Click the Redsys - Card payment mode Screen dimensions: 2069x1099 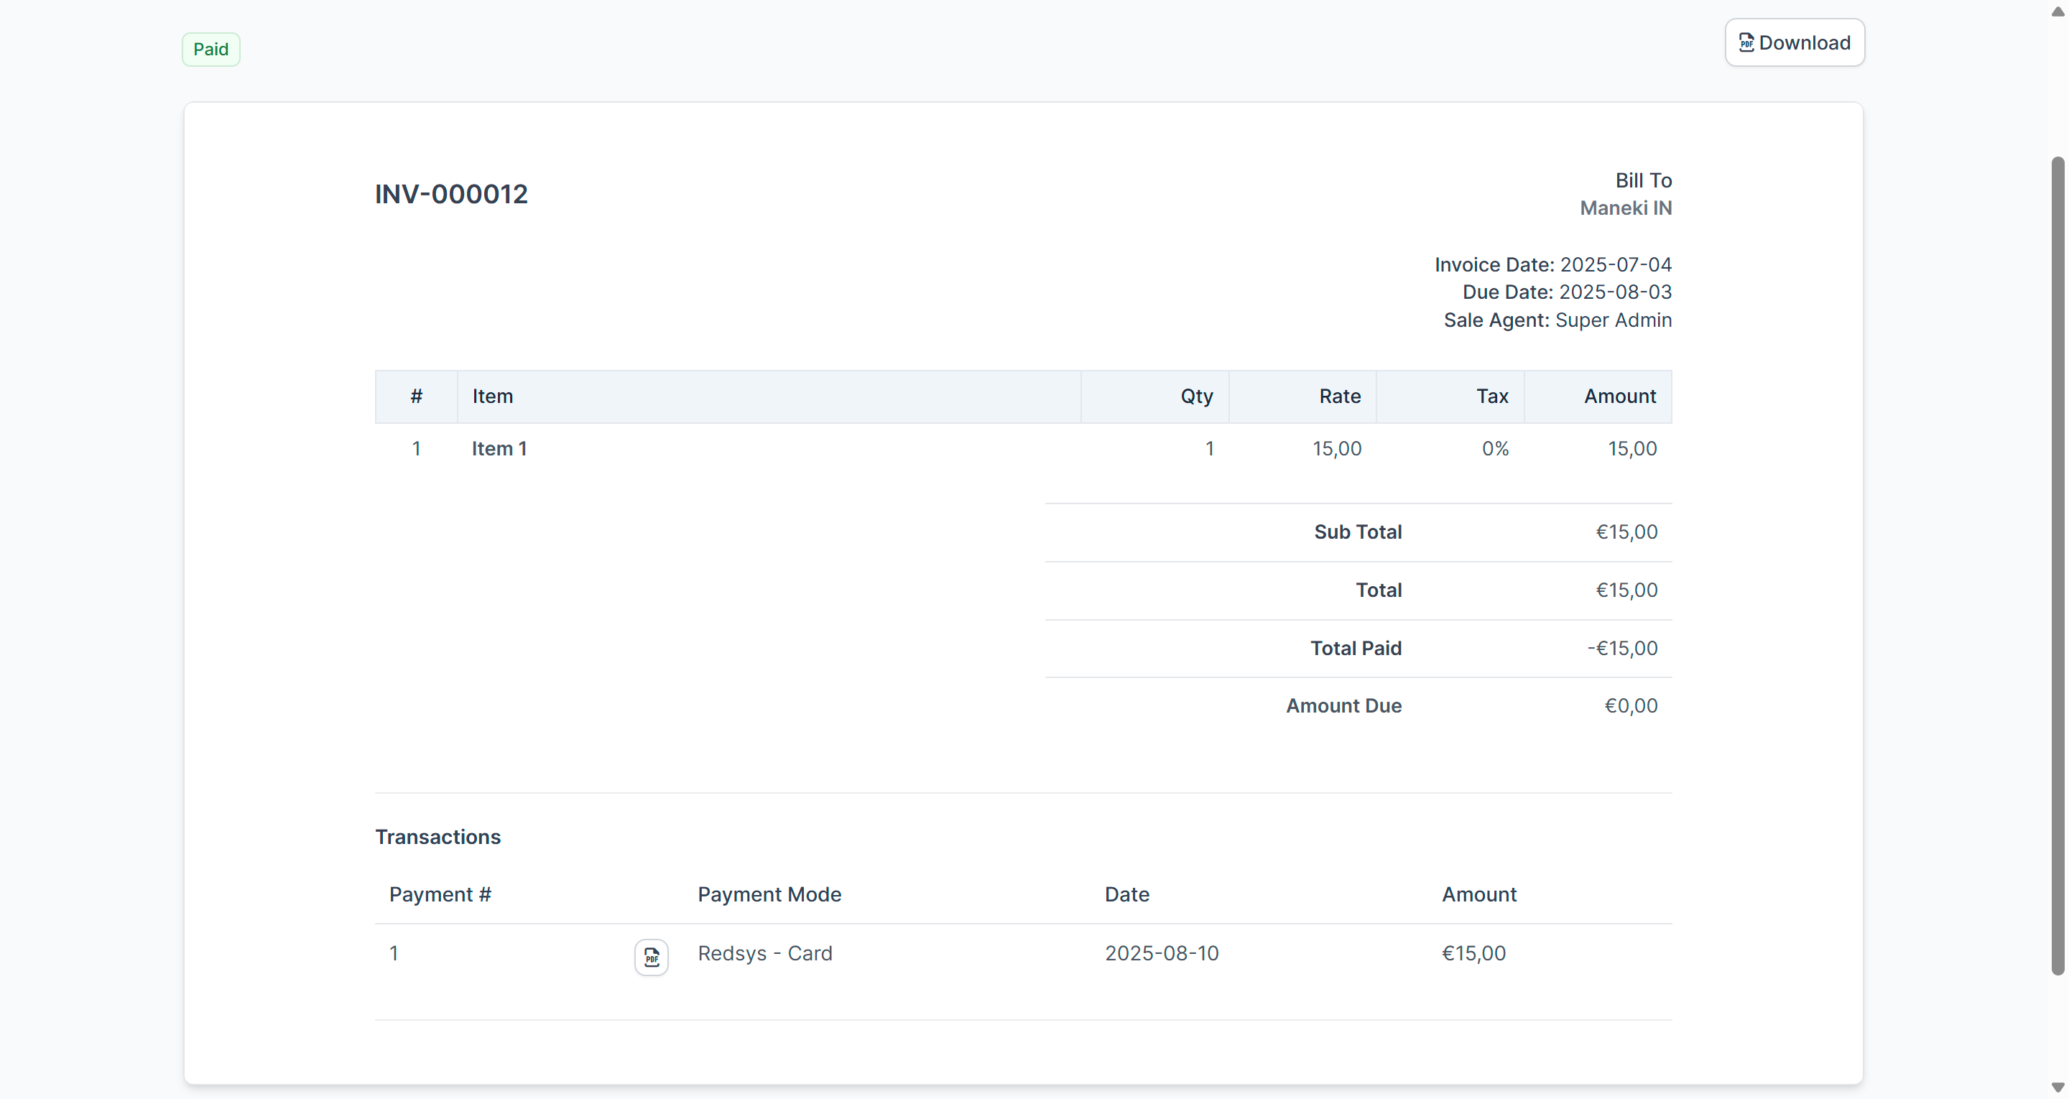[764, 952]
